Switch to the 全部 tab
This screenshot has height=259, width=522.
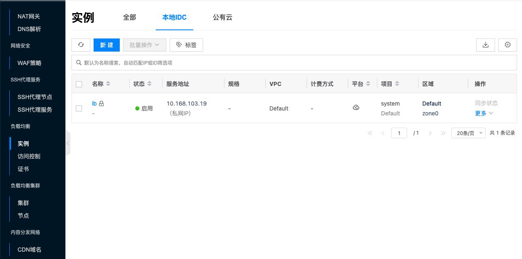[130, 18]
